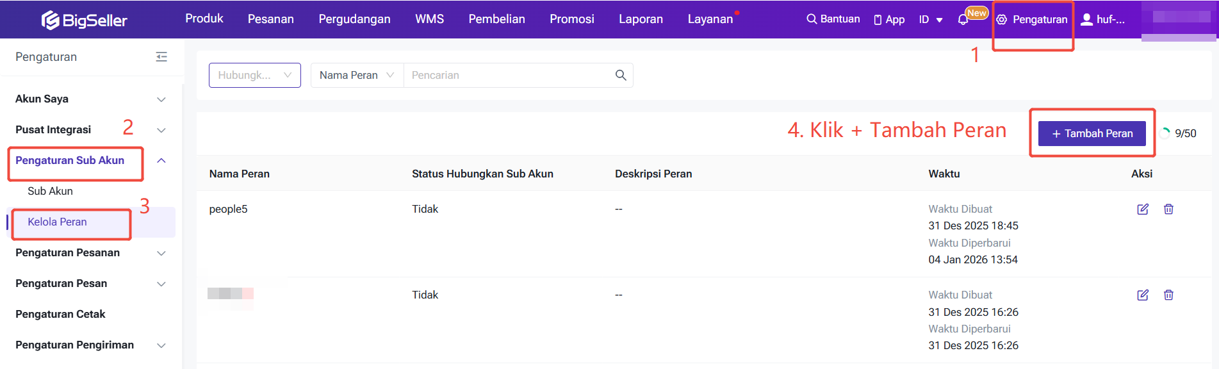This screenshot has width=1219, height=369.
Task: Open the Hubungkan status dropdown
Action: (254, 75)
